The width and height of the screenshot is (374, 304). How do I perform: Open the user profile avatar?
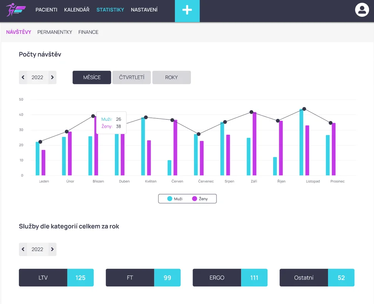[x=362, y=10]
